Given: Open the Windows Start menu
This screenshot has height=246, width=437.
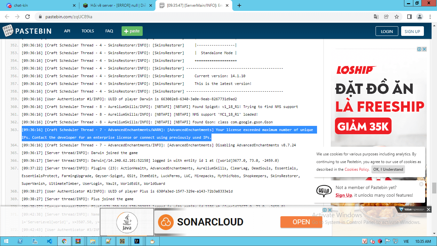Looking at the screenshot, I should tap(5, 241).
